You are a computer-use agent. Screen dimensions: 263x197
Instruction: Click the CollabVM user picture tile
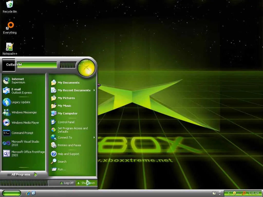pyautogui.click(x=8, y=65)
